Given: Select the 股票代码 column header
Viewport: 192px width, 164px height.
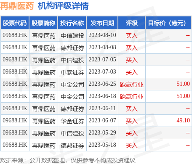Looking at the screenshot, I should tap(15, 23).
